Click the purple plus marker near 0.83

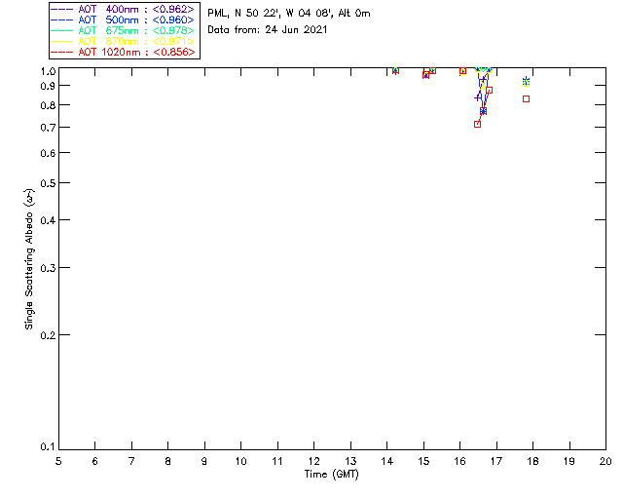[x=478, y=97]
